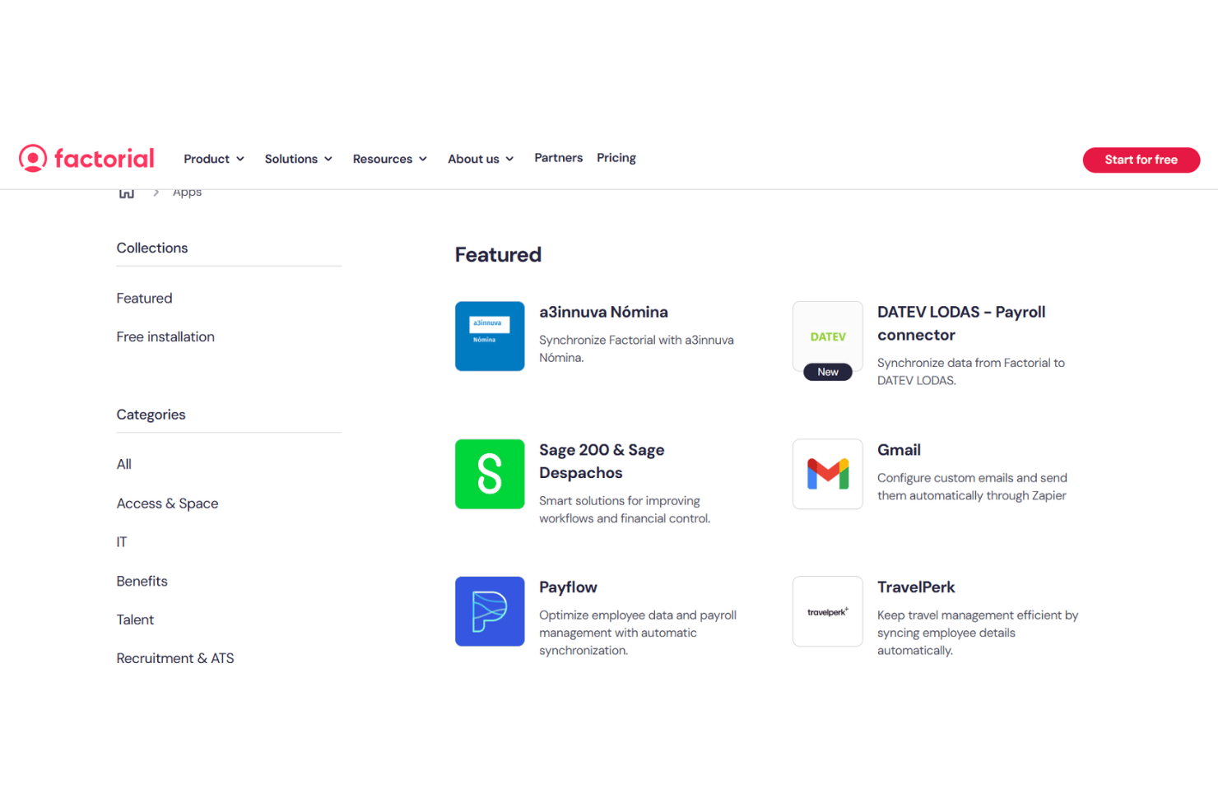Filter by IT category

[x=122, y=542]
